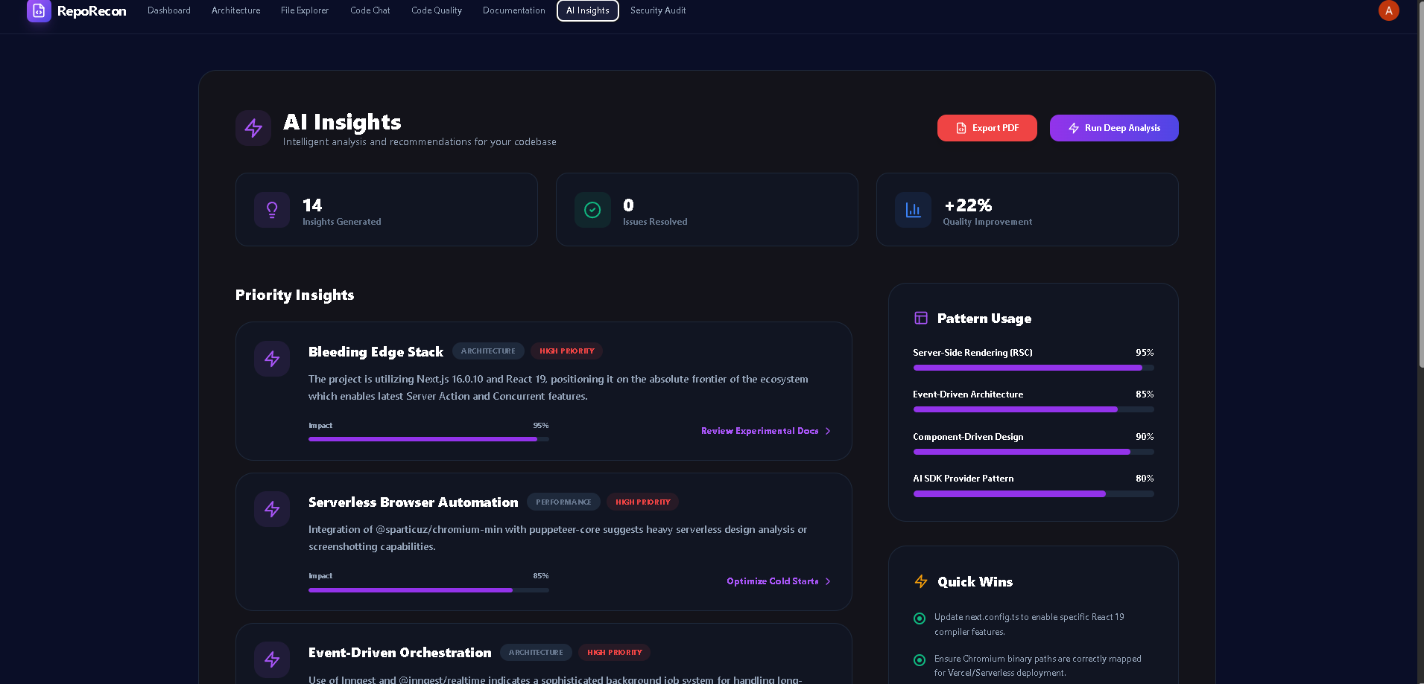Click the bar chart icon beside Quality Improvement
This screenshot has width=1424, height=684.
click(913, 210)
